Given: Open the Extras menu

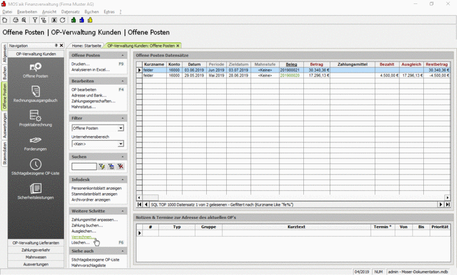Looking at the screenshot, I should tap(109, 11).
